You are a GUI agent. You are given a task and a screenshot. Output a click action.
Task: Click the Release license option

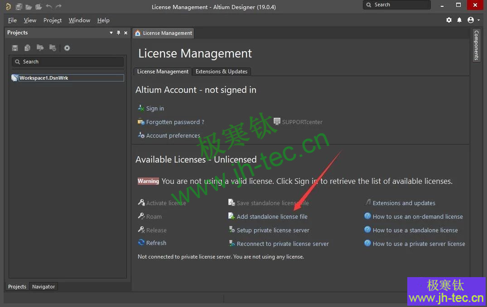click(157, 230)
